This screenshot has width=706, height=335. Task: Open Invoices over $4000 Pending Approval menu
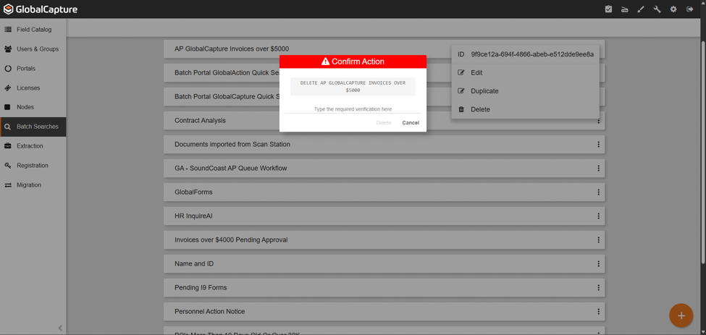[598, 239]
